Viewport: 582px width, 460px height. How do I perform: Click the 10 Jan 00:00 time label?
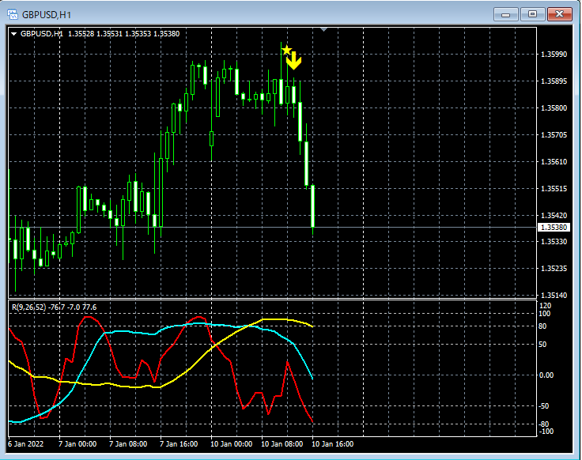231,443
